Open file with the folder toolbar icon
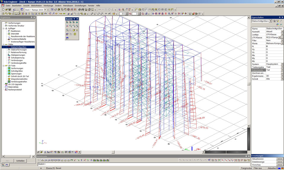Image resolution: width=284 pixels, height=170 pixels. 6,9
